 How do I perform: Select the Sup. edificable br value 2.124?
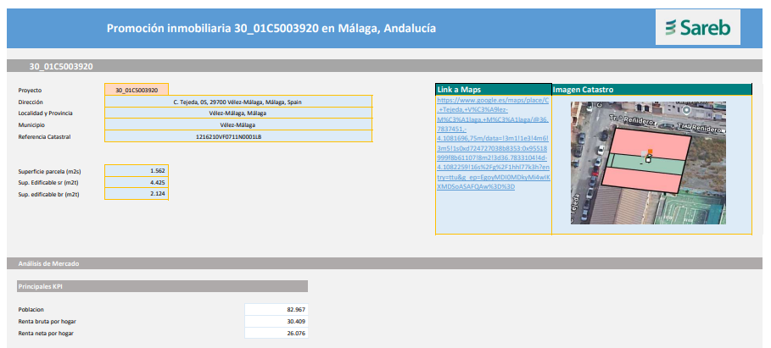(137, 194)
